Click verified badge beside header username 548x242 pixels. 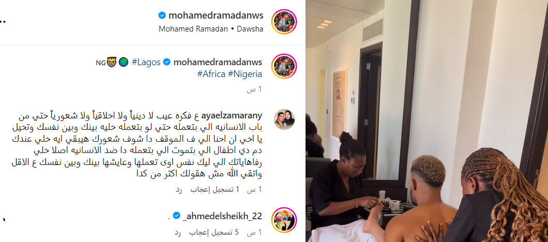pyautogui.click(x=162, y=16)
